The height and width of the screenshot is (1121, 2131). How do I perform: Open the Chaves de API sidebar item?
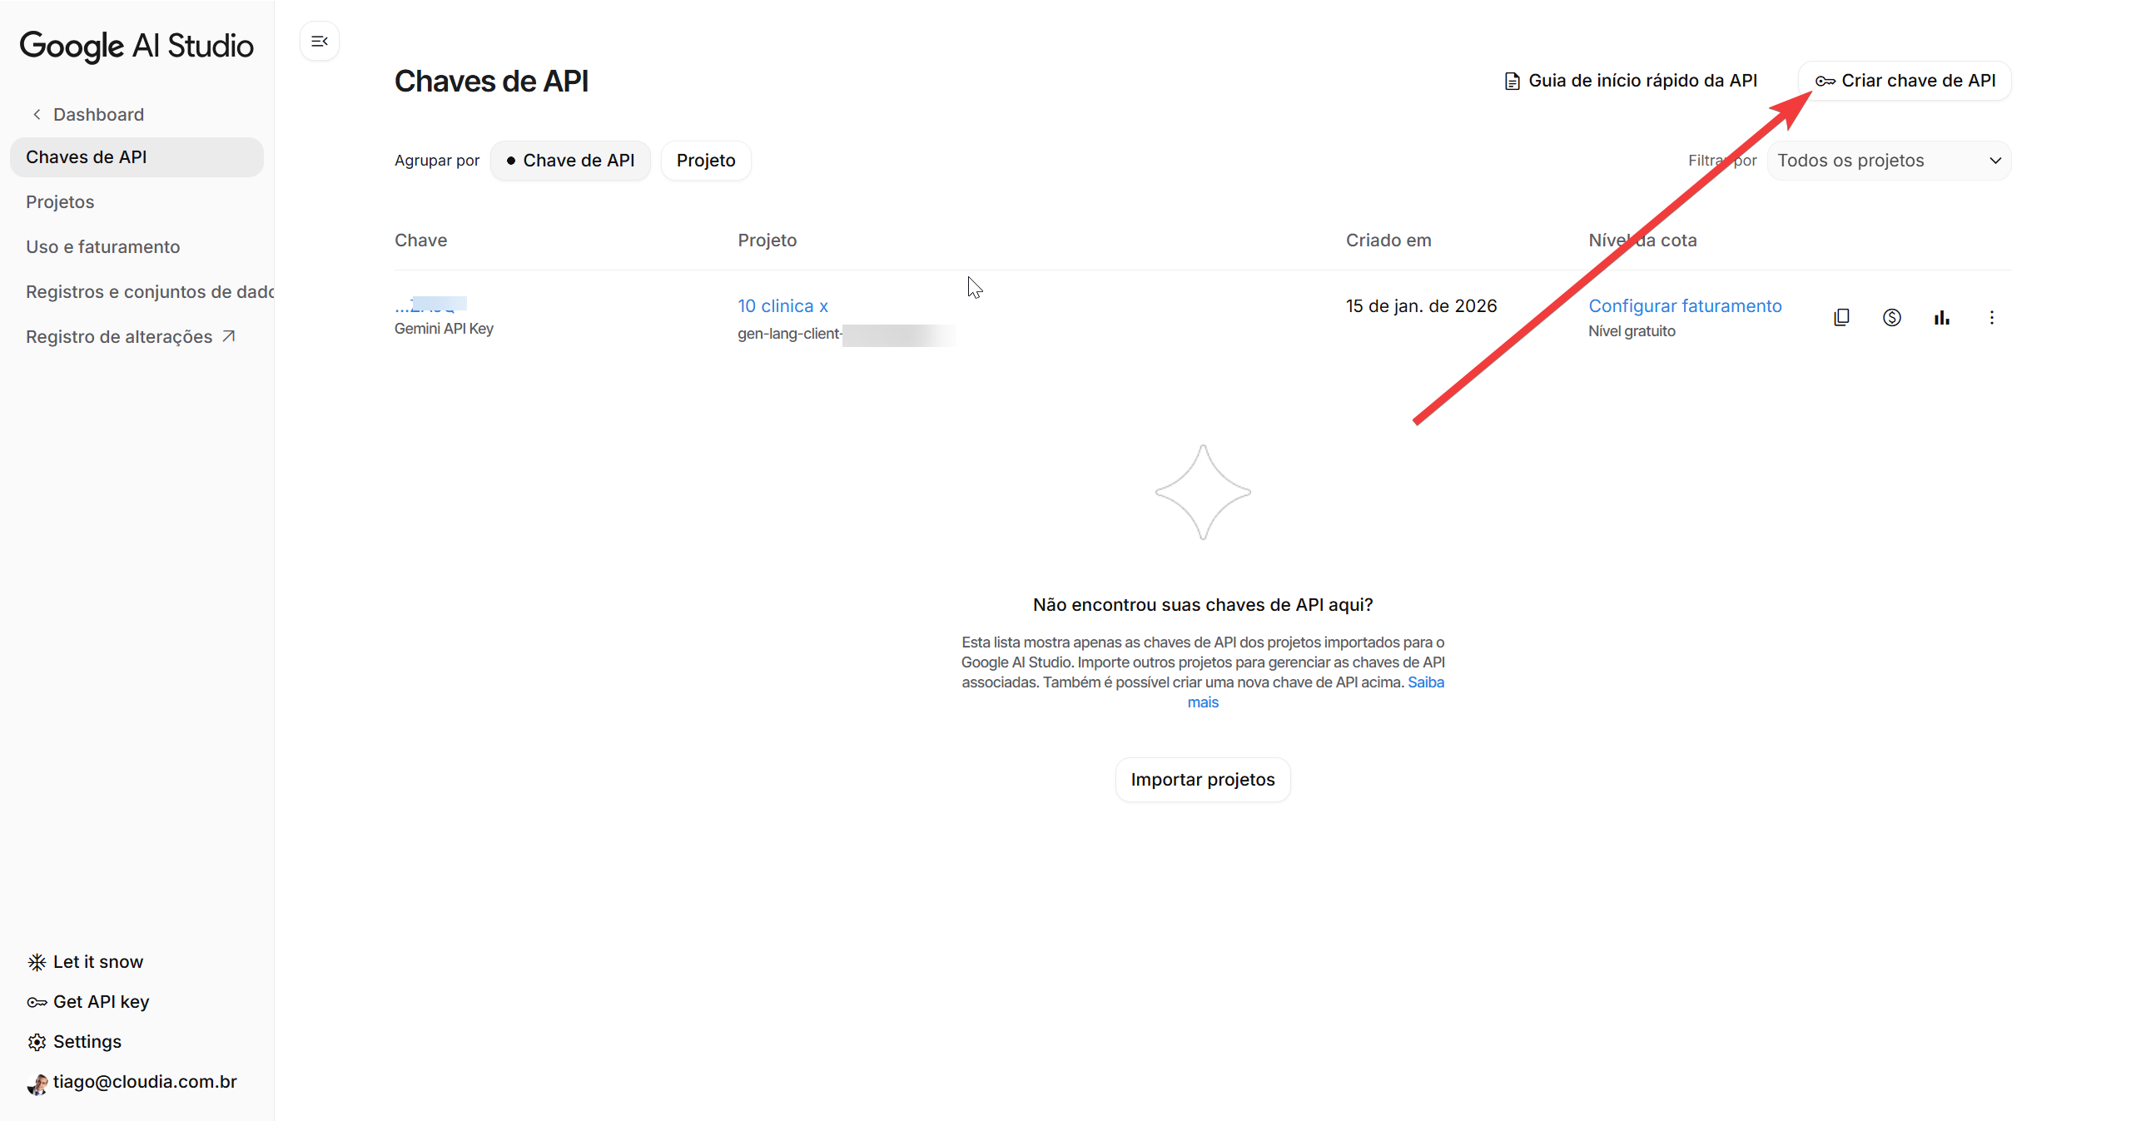click(137, 157)
